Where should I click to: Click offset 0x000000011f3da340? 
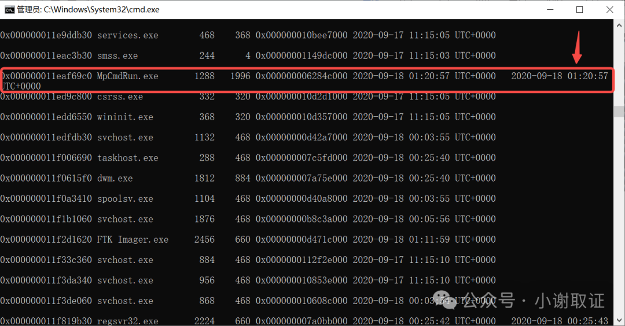46,280
